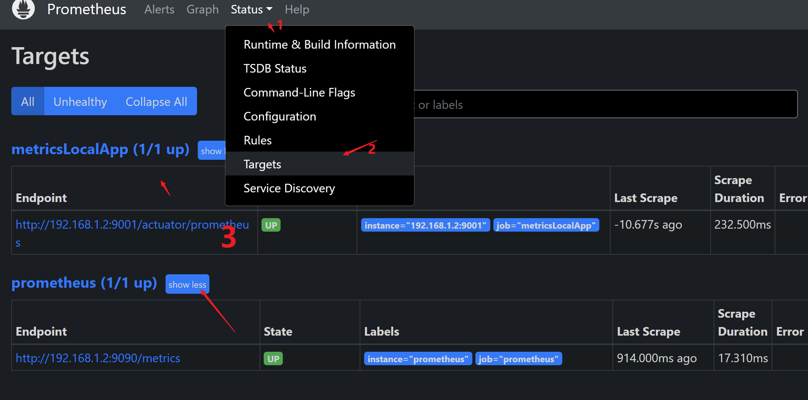The image size is (808, 400).
Task: Click UP badge in prometheus row
Action: coord(273,359)
